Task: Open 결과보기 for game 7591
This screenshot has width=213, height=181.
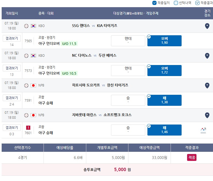Action: click(x=12, y=98)
